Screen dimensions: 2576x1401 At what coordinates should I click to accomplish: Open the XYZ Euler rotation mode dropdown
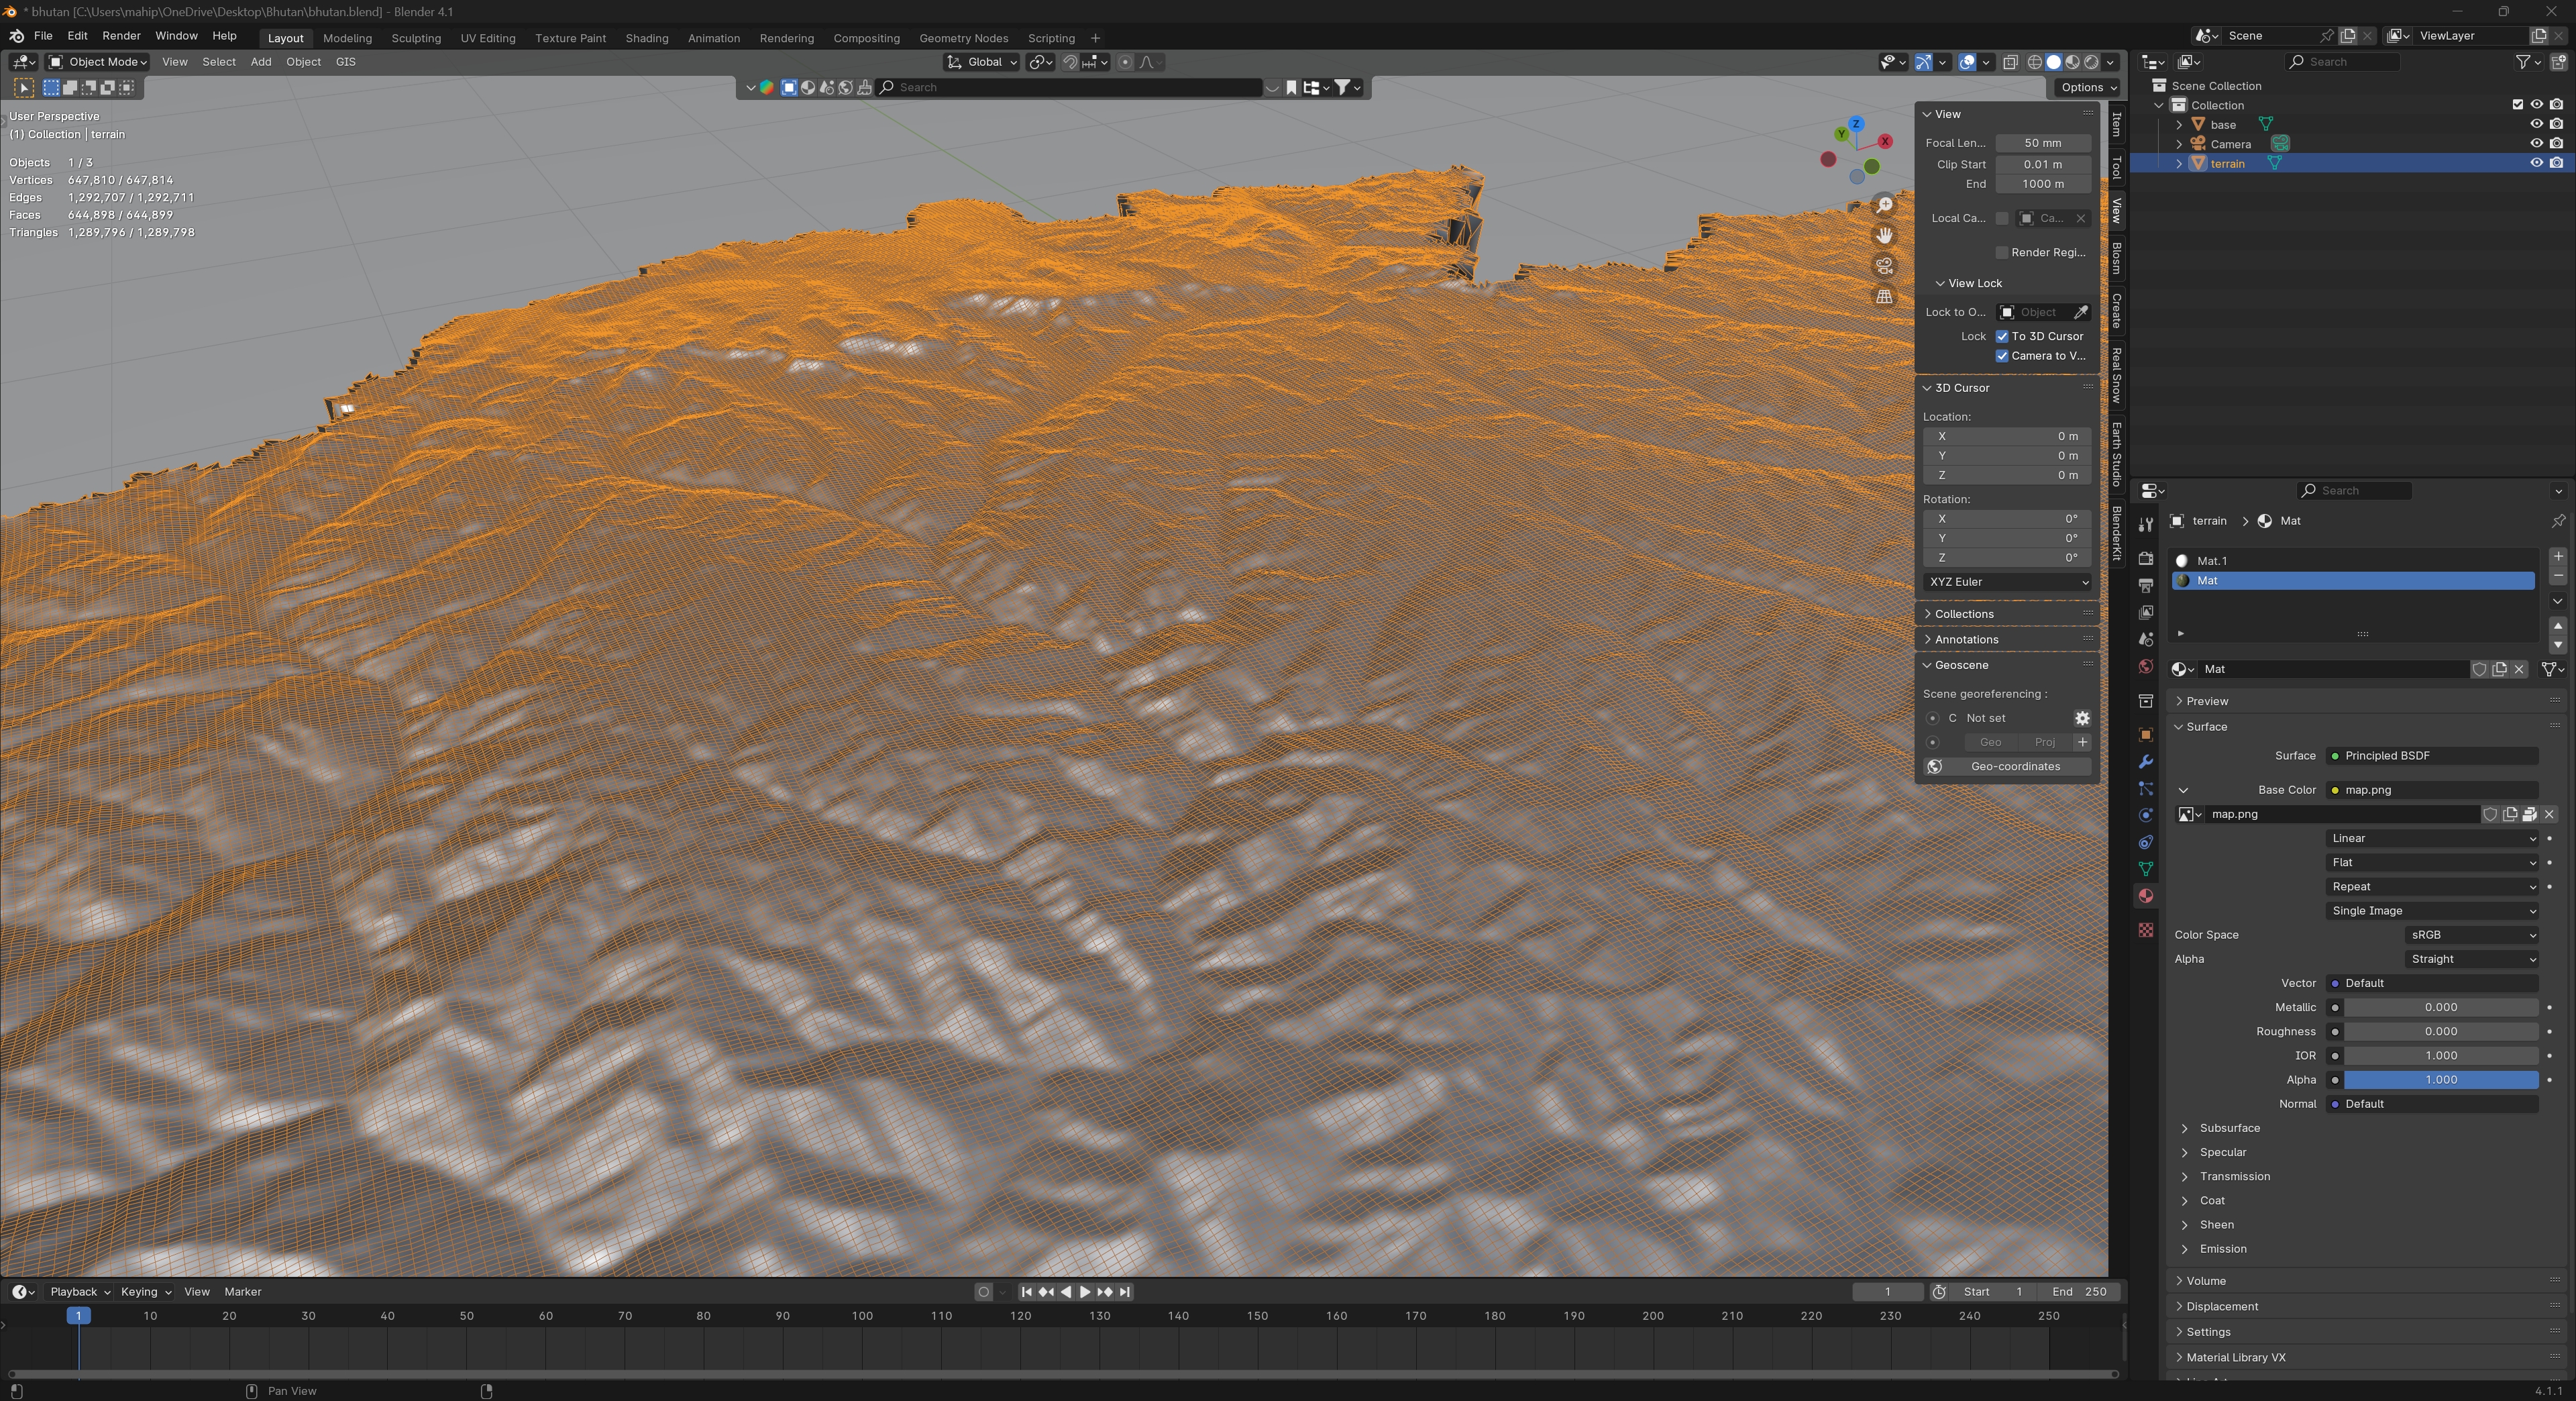pos(2007,582)
